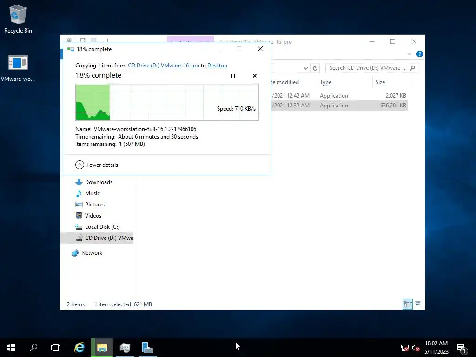The width and height of the screenshot is (476, 357).
Task: Switch to Large icons view layout
Action: click(x=418, y=304)
